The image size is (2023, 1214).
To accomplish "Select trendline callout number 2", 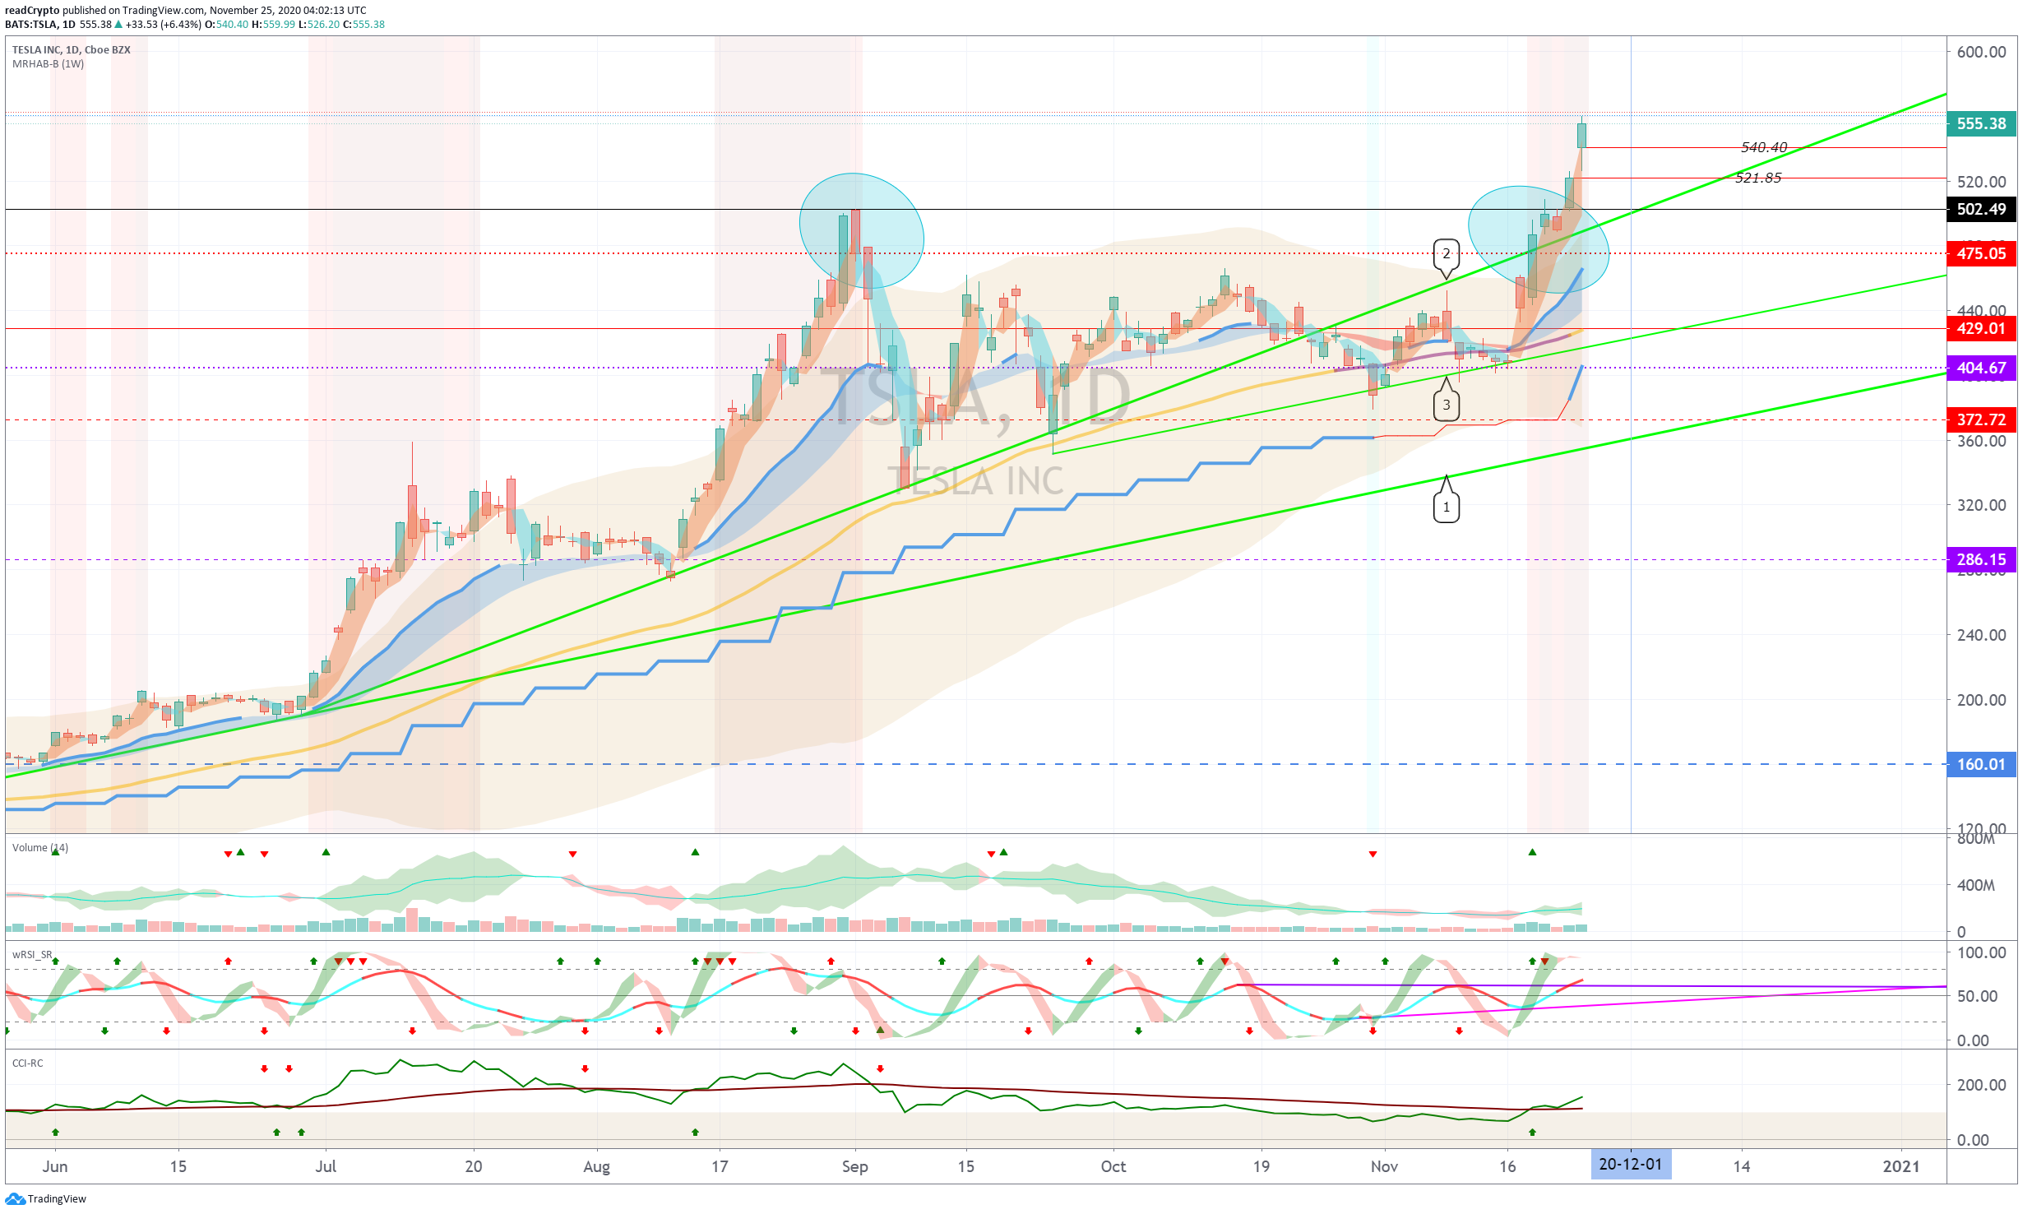I will [1447, 253].
